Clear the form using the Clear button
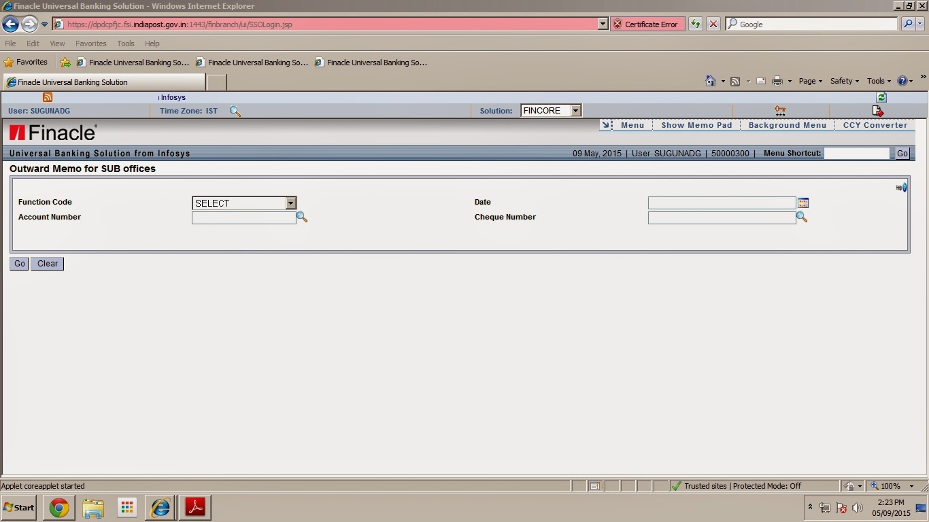This screenshot has width=929, height=522. (46, 264)
